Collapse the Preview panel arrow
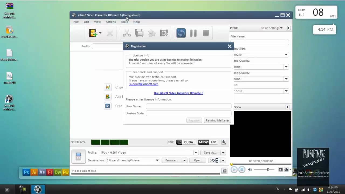The width and height of the screenshot is (345, 194). (288, 107)
